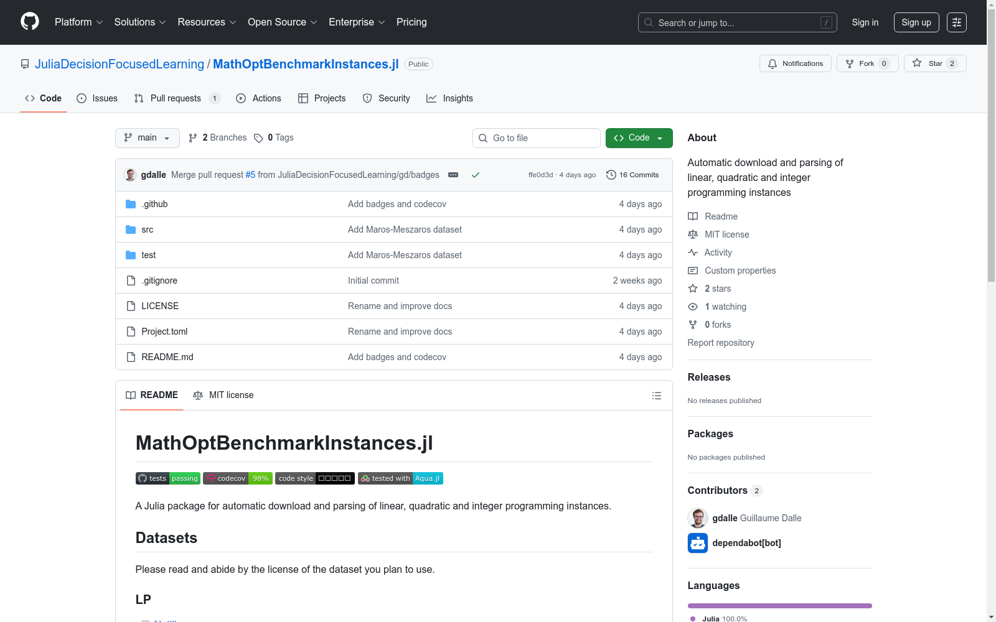Expand the Open Source menu
This screenshot has width=996, height=622.
click(283, 22)
